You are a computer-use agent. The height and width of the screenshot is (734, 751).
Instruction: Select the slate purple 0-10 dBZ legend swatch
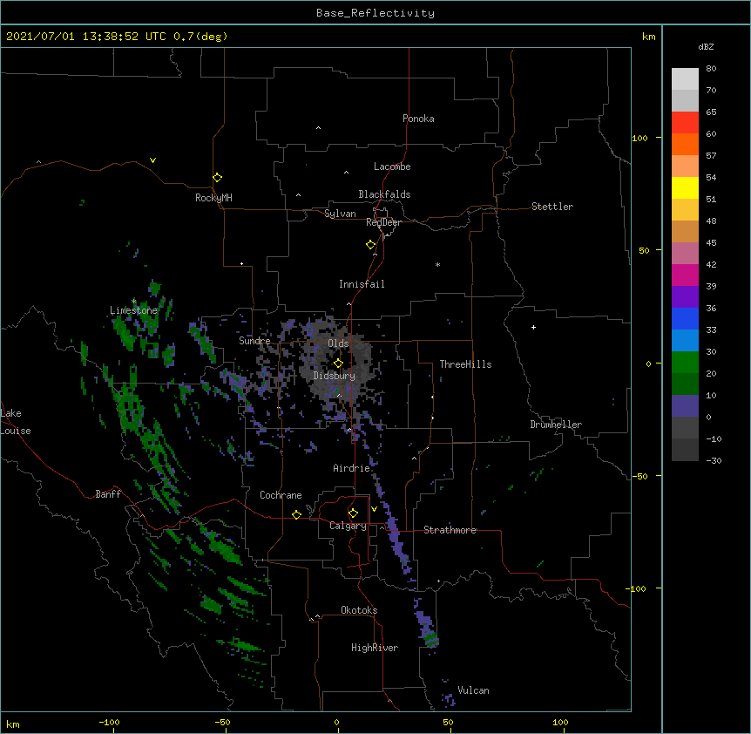coord(685,406)
